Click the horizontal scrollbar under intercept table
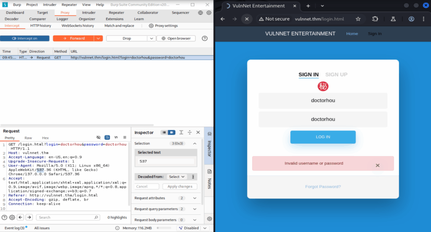431x232 pixels. [77, 125]
